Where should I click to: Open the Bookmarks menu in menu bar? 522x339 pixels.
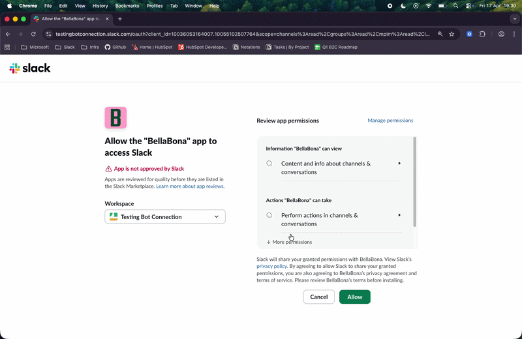click(127, 5)
